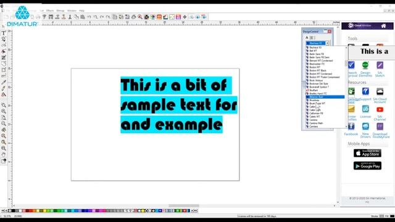Viewport: 395px width, 222px height.
Task: Select the rectangle shape tool in toolbox
Action: tap(4, 70)
